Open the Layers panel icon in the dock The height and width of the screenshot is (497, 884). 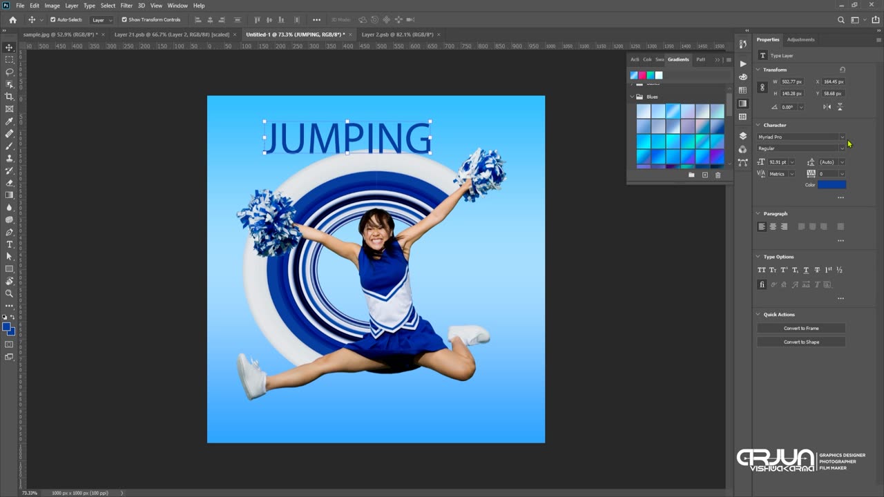point(742,136)
